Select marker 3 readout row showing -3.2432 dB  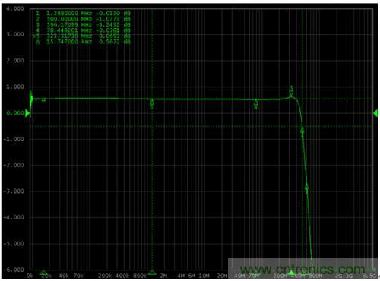83,25
